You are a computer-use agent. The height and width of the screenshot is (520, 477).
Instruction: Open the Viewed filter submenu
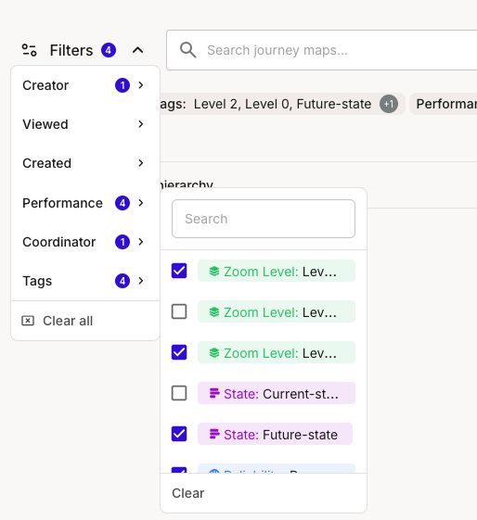coord(85,124)
